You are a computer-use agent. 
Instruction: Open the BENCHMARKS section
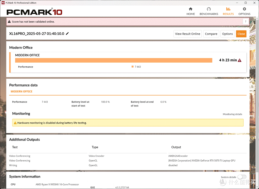[x=209, y=12]
